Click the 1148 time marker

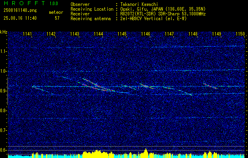pos(193,34)
